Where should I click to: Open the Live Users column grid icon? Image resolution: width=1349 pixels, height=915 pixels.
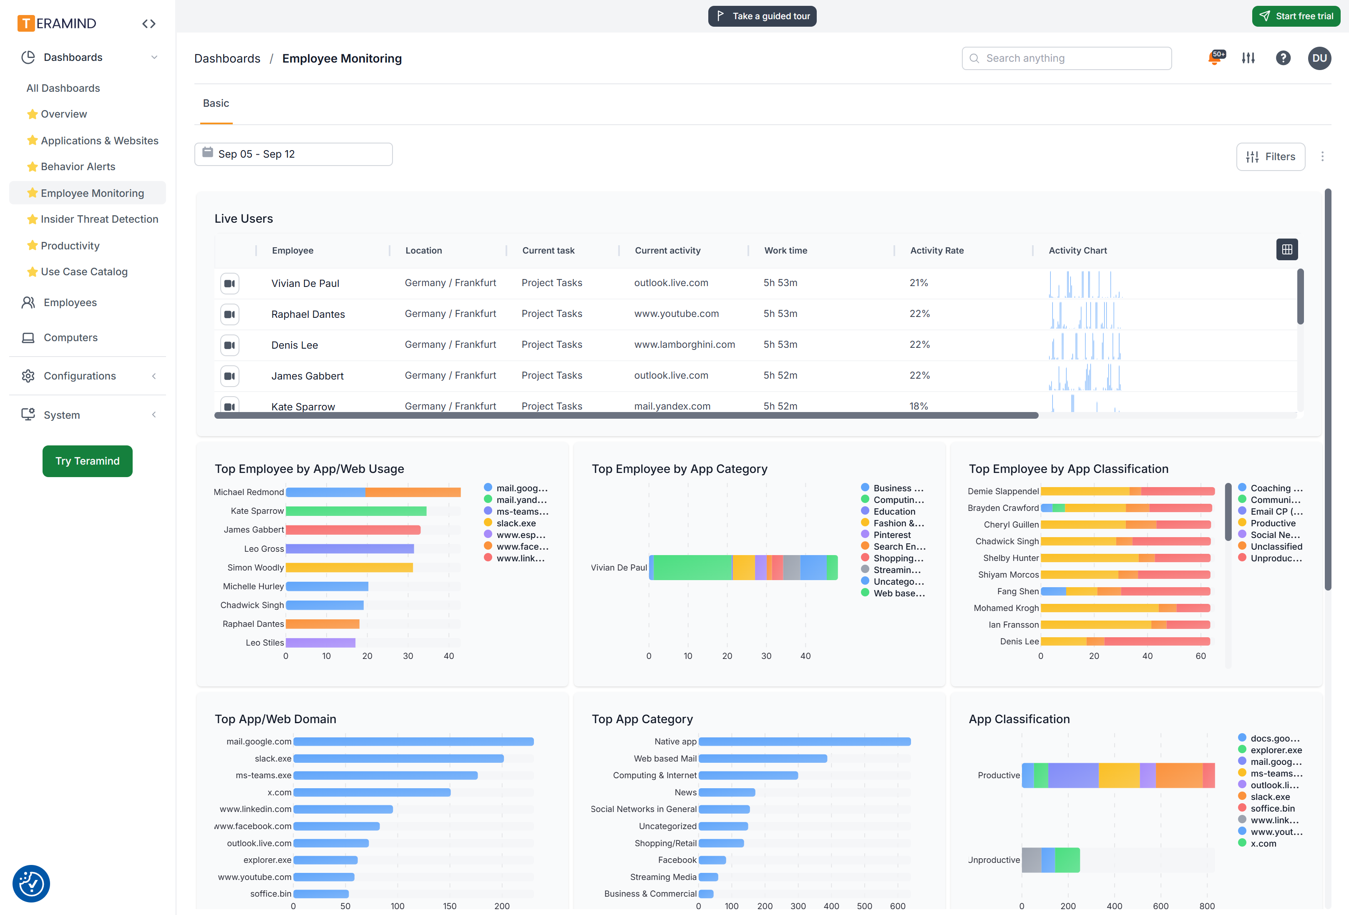pos(1286,249)
